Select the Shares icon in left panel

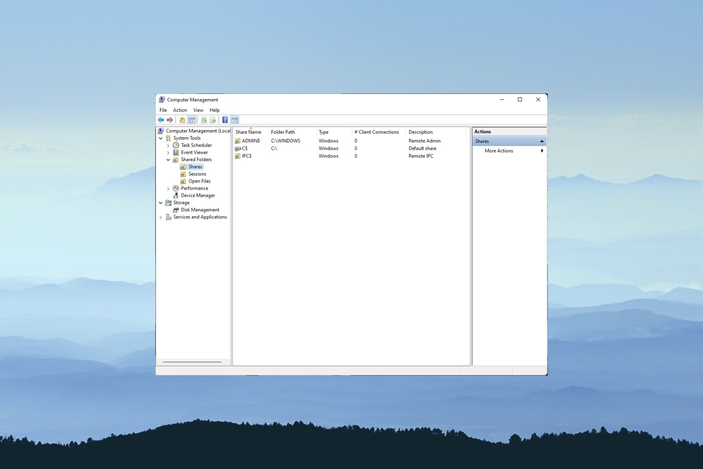coord(183,166)
